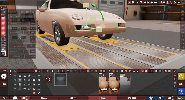Rotate camera left with triangle arrow
This screenshot has width=185, height=100.
pos(145,2)
